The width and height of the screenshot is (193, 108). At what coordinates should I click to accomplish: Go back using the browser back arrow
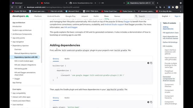(x=12, y=7)
